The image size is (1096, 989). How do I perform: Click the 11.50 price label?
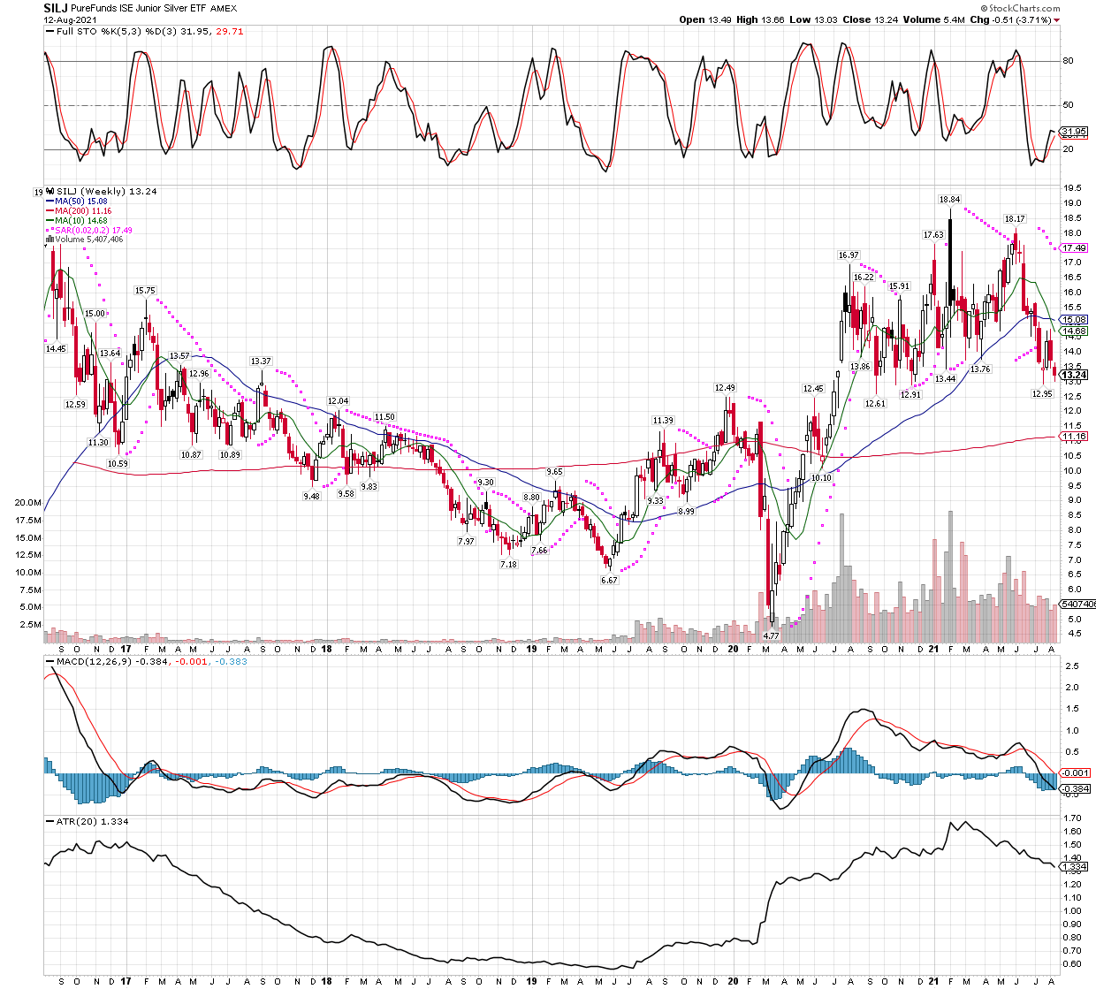(384, 416)
